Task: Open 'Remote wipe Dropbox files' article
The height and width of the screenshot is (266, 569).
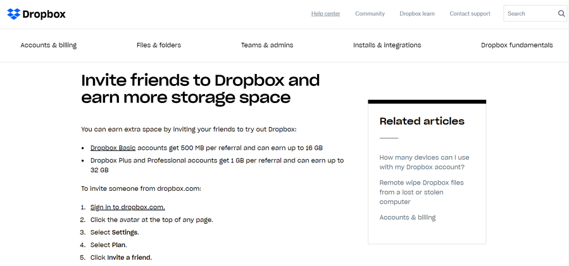Action: click(x=422, y=192)
